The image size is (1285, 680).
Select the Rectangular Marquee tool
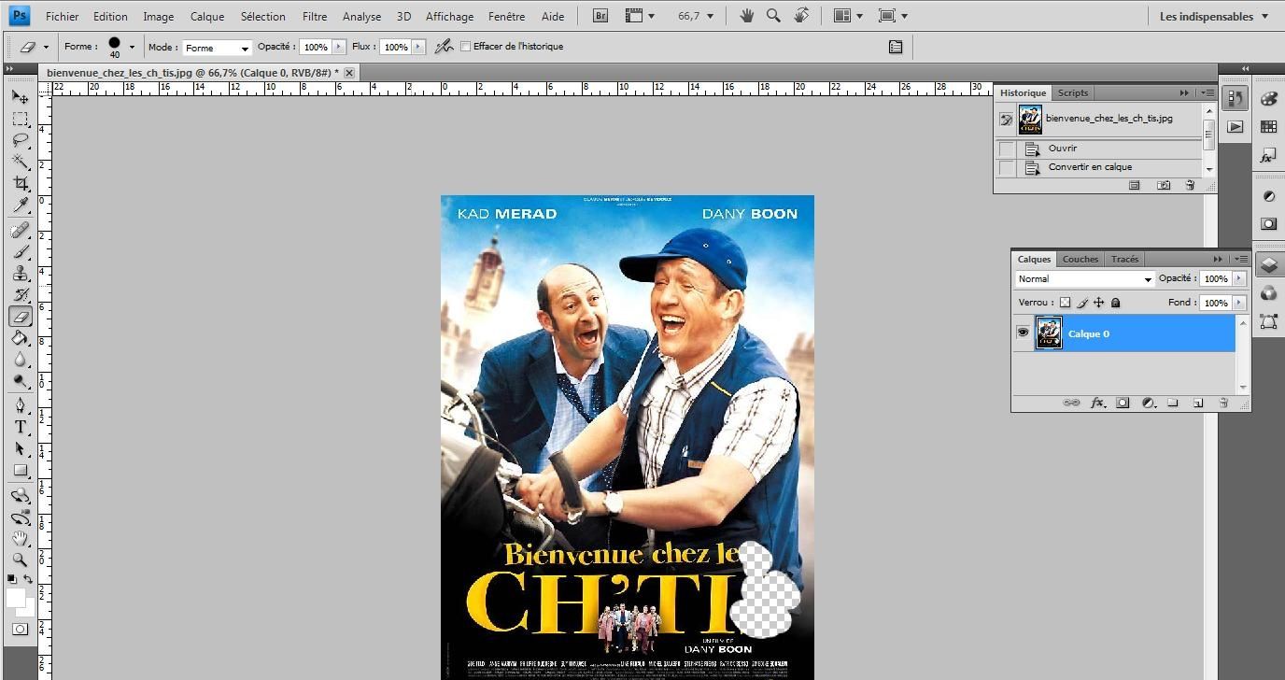coord(20,120)
